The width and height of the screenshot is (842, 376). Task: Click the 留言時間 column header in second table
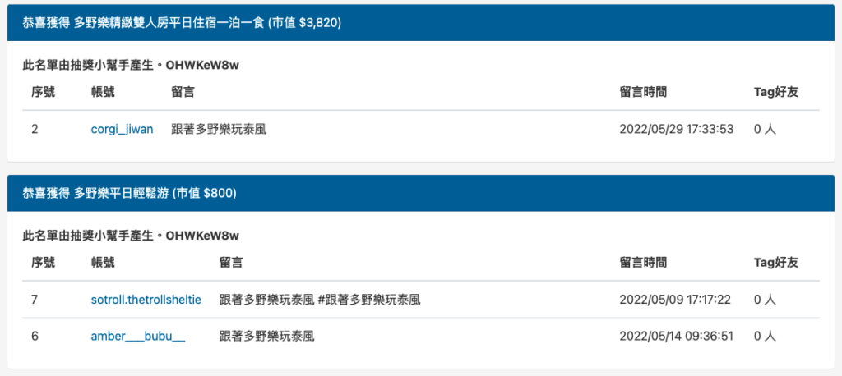coord(643,262)
